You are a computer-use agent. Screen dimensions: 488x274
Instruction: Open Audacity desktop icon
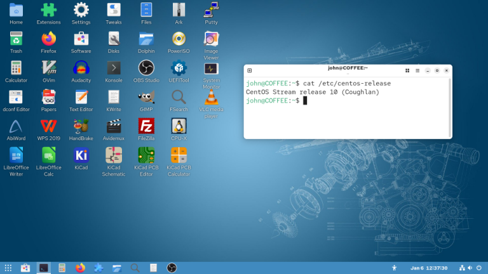[x=81, y=68]
